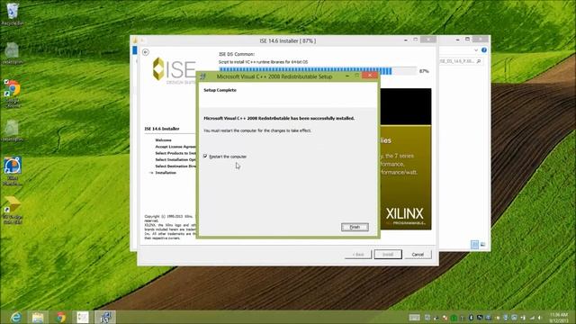Open Chrome from the taskbar
Image resolution: width=576 pixels, height=324 pixels.
coord(60,317)
